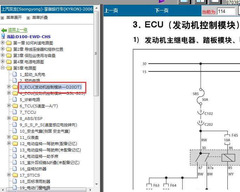Click the 第4章 电源电路图 folder icon
240x192 pixels.
coord(9,62)
